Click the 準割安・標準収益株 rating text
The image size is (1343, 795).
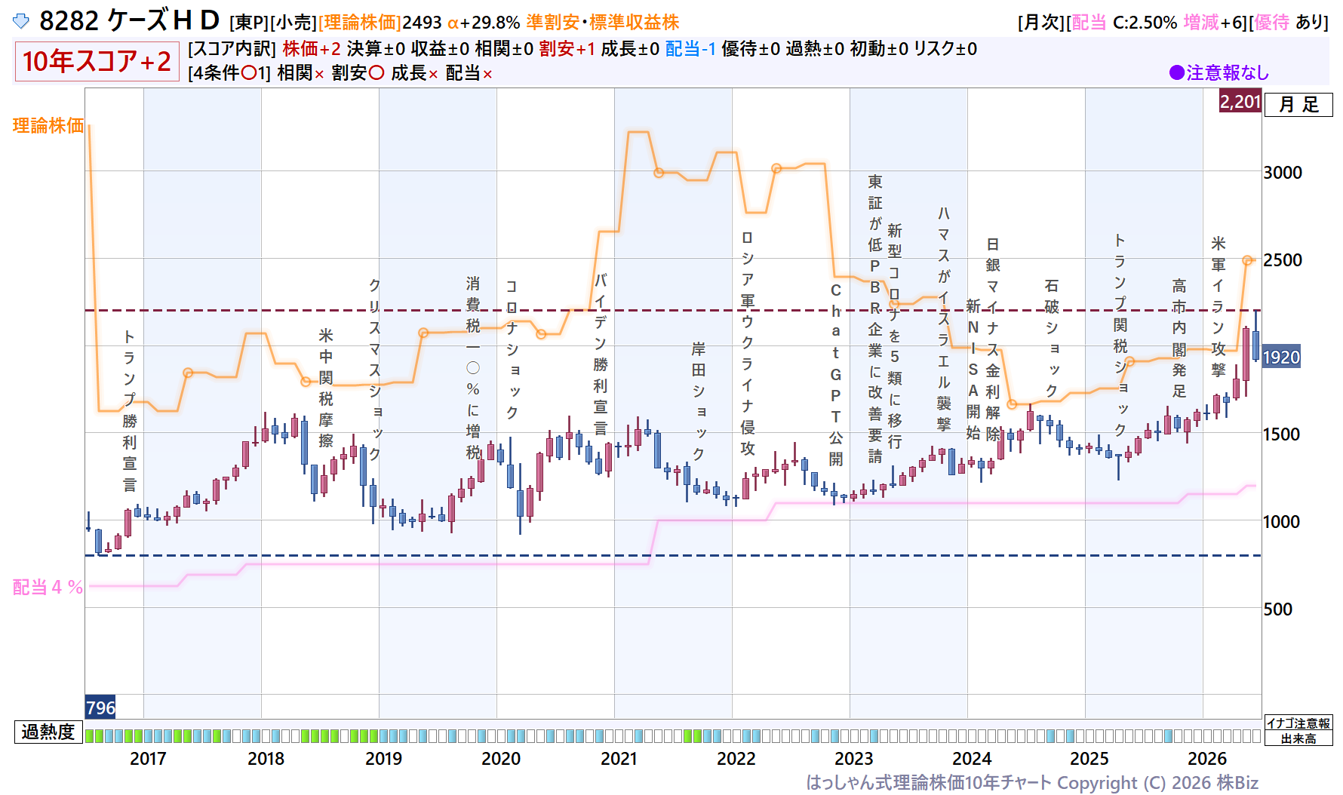[x=603, y=23]
